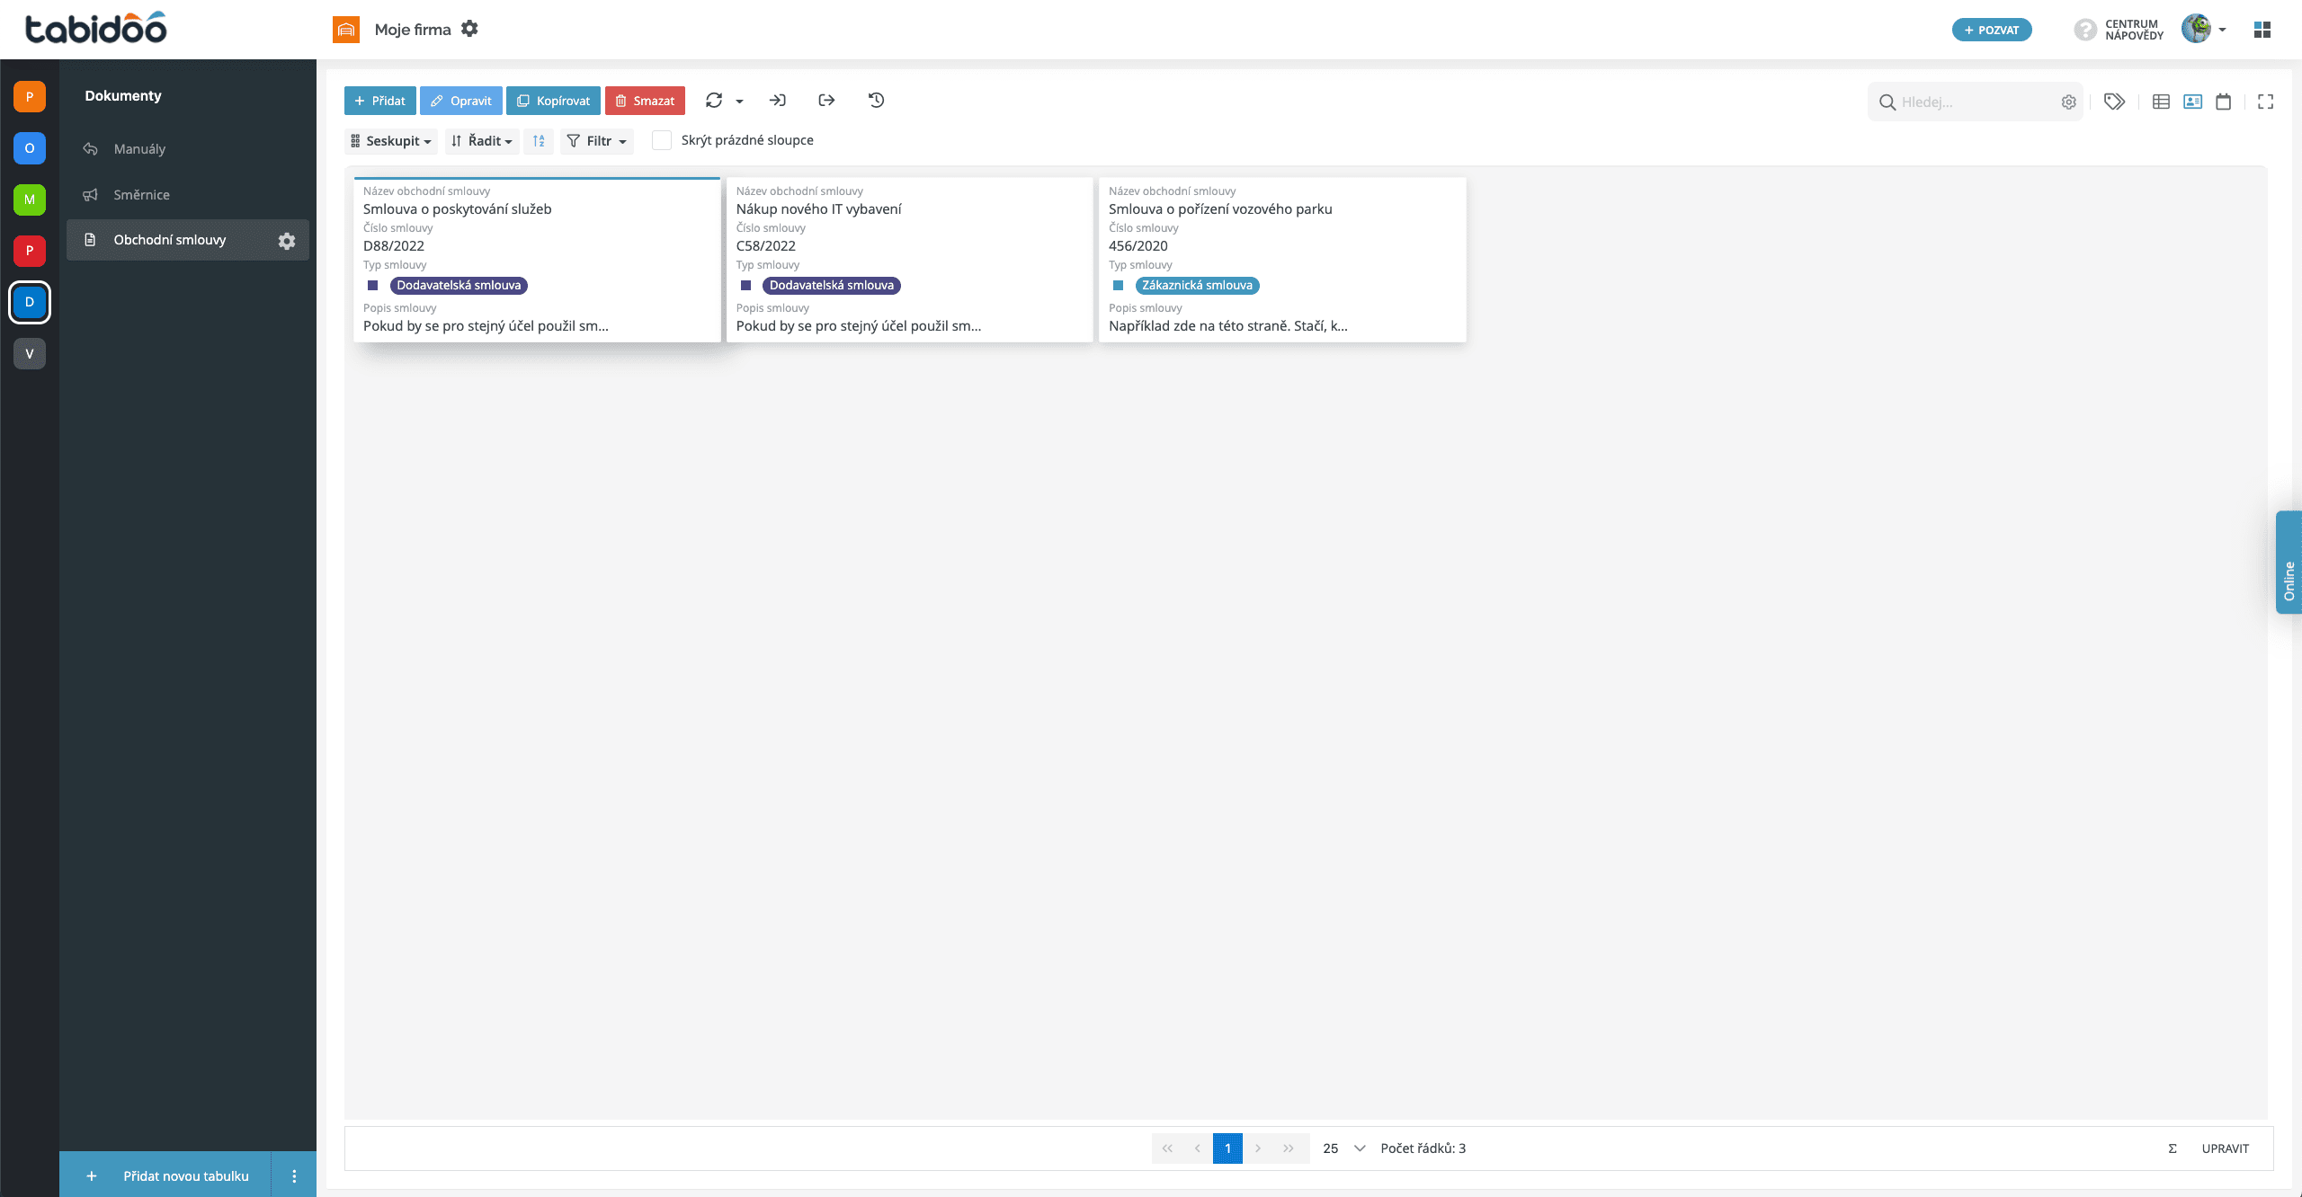This screenshot has width=2302, height=1197.
Task: Enable Skrýt prázdné sloupce checkbox
Action: point(662,140)
